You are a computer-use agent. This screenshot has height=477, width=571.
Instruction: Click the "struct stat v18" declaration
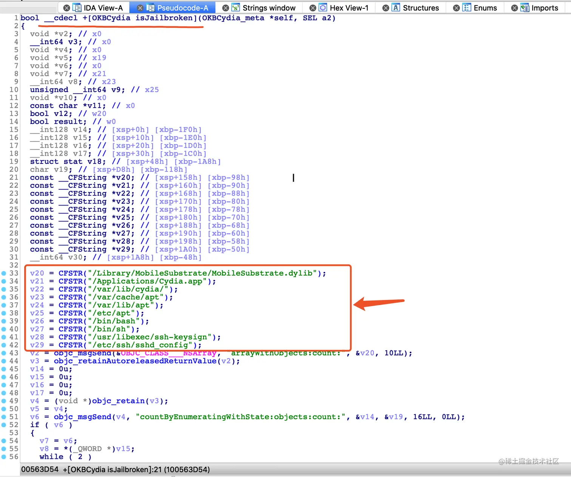(68, 162)
